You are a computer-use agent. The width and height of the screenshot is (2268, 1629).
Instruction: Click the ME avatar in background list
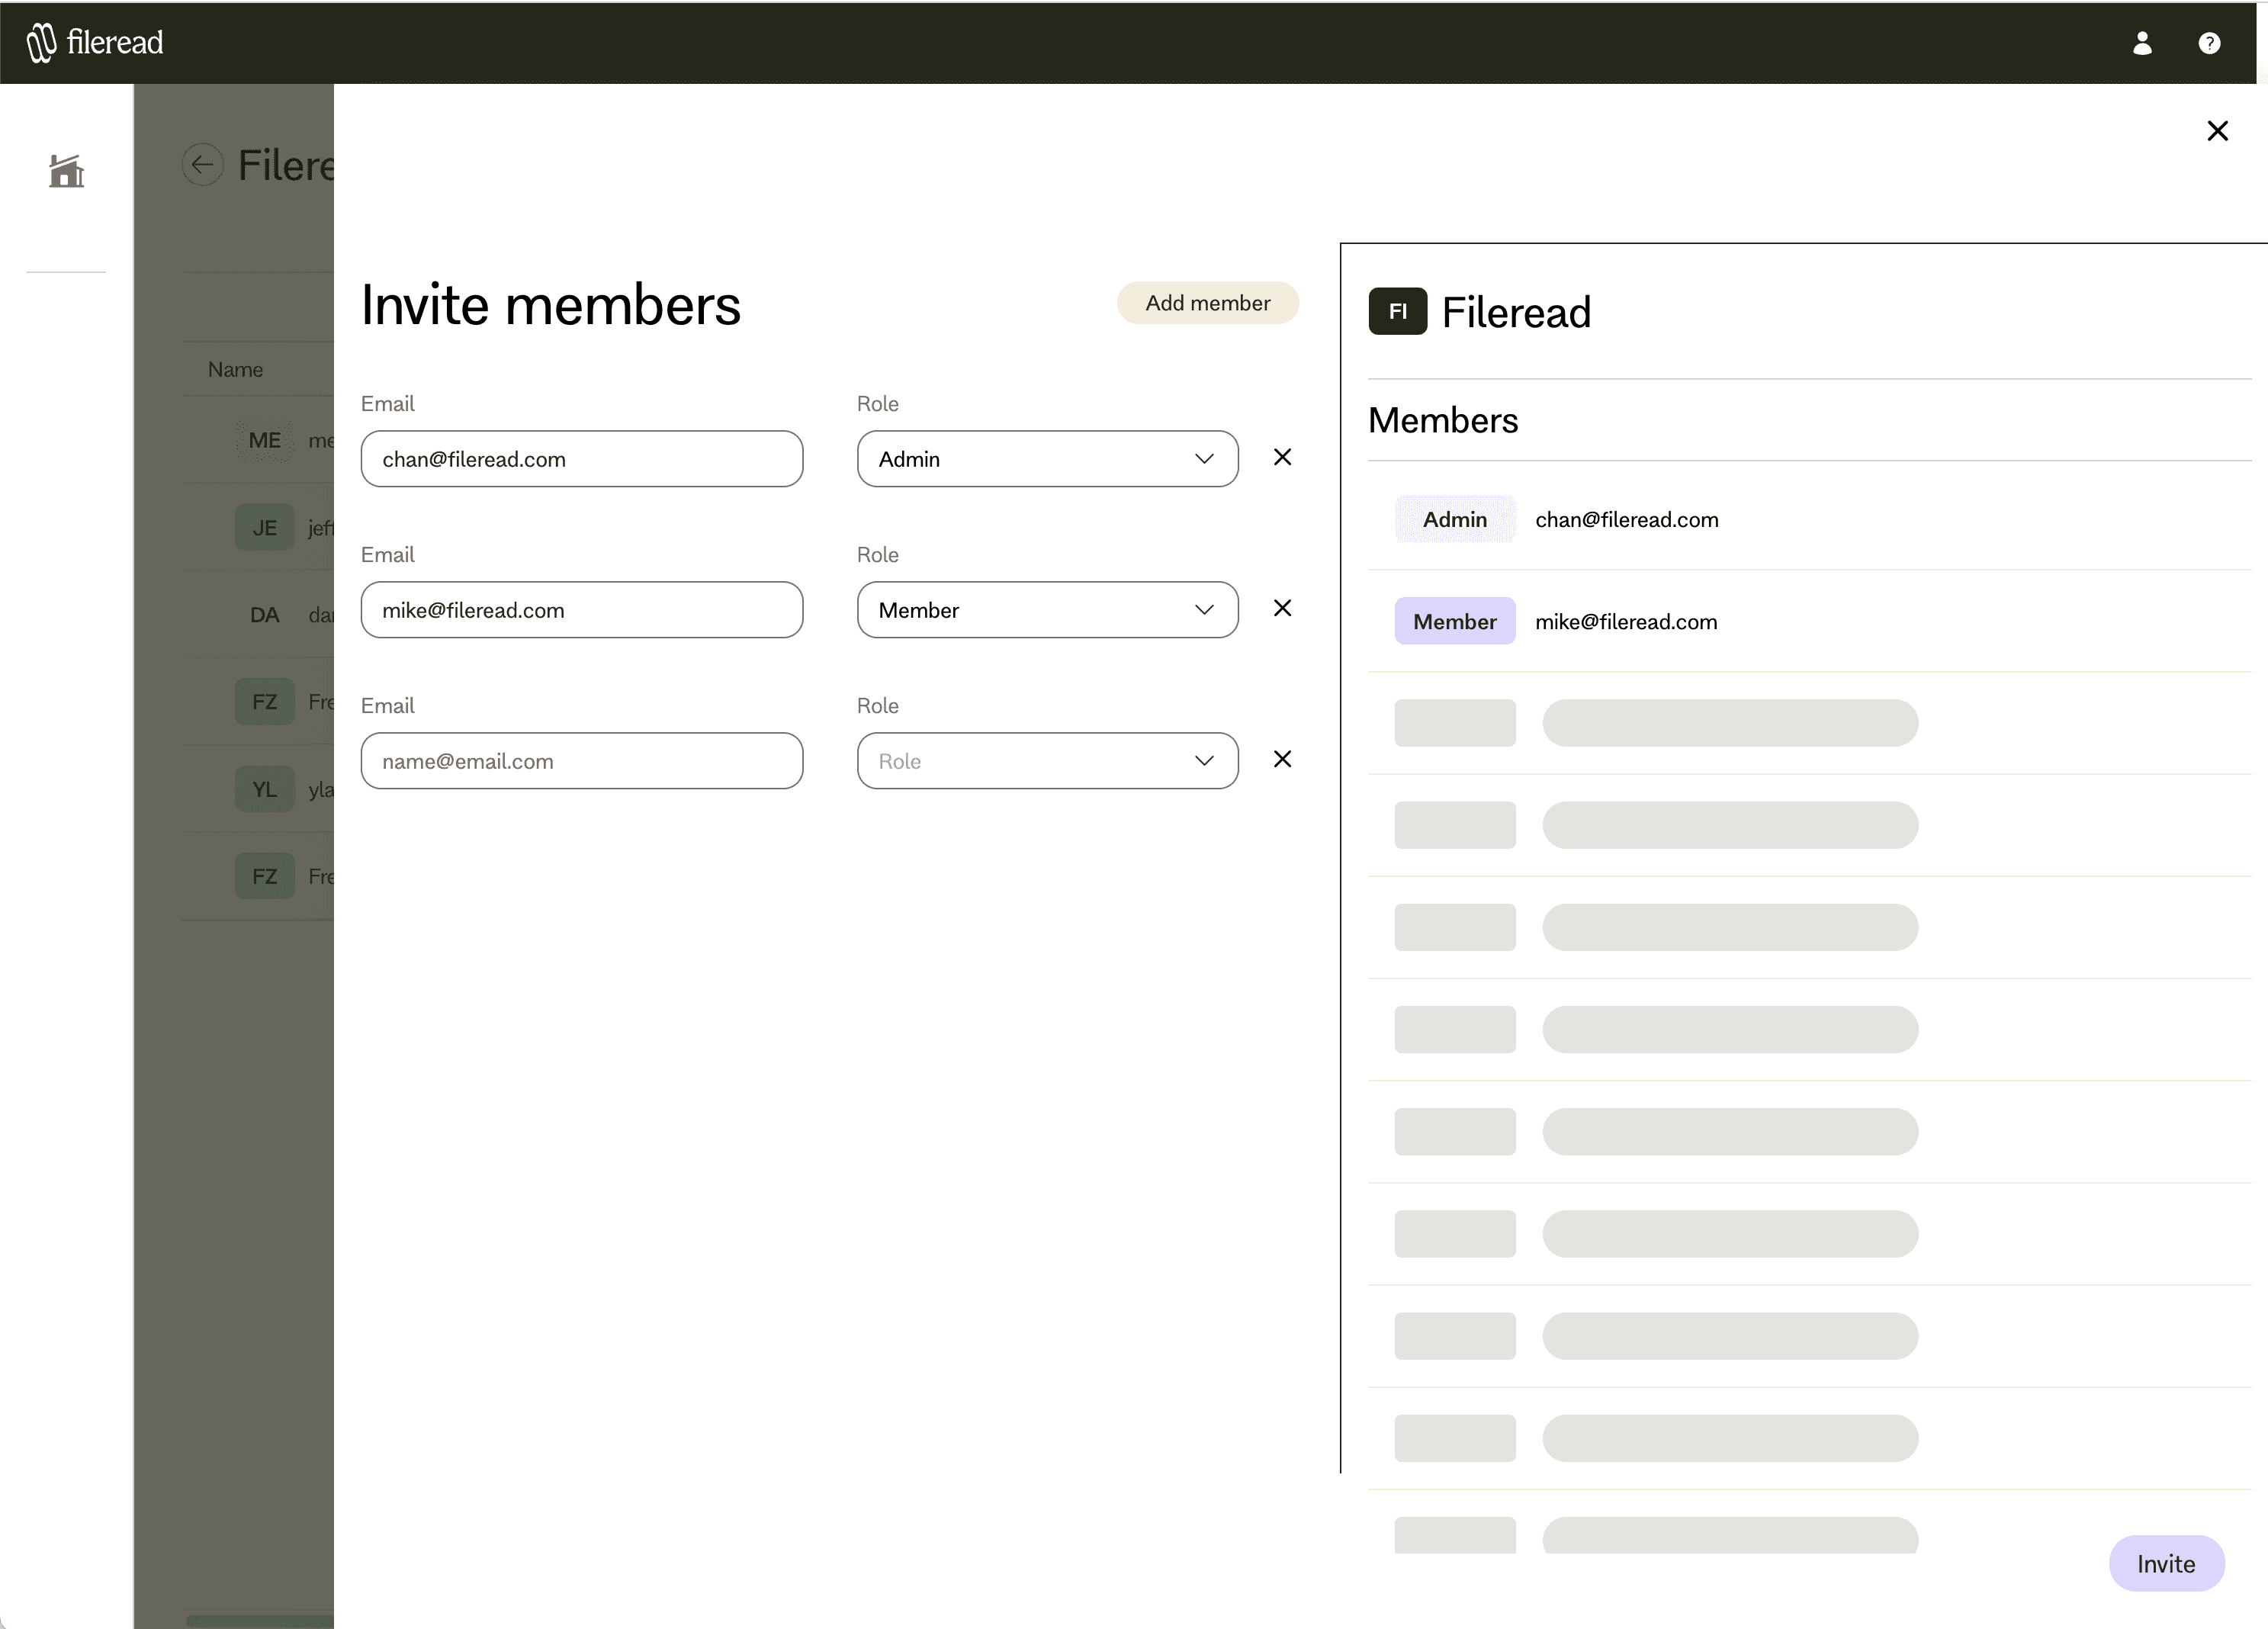265,441
